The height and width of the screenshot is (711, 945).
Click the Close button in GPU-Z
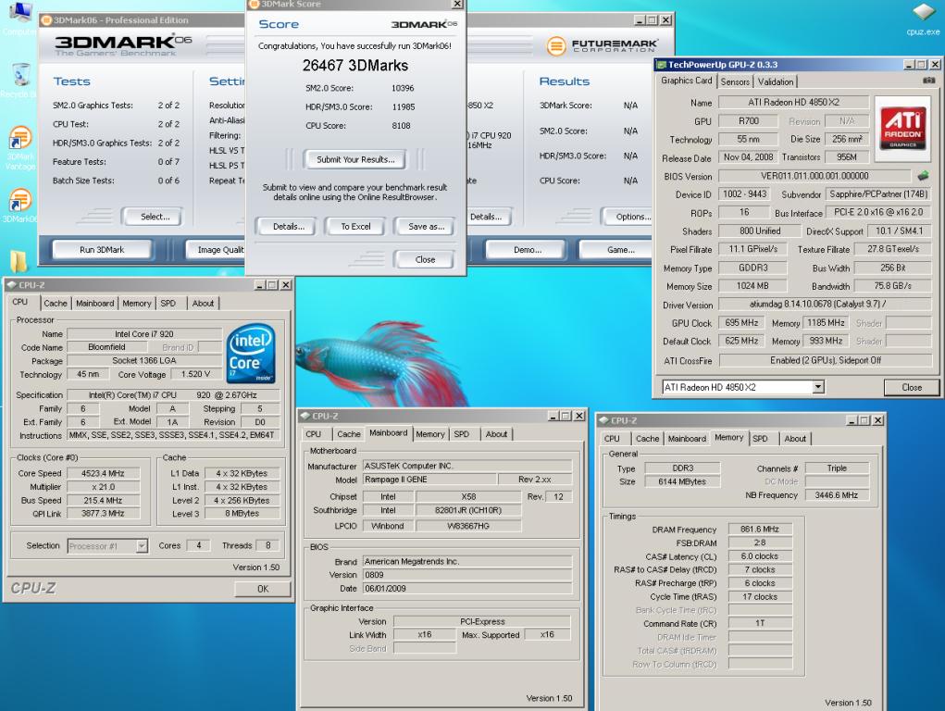(x=912, y=387)
